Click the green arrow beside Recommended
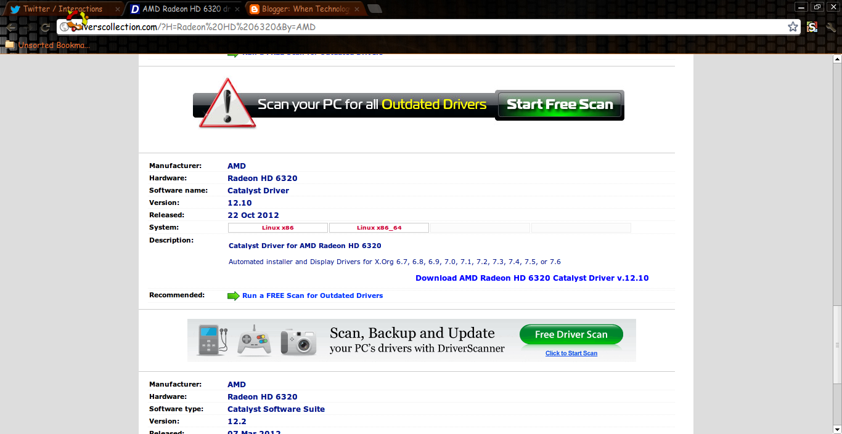842x434 pixels. click(x=234, y=296)
